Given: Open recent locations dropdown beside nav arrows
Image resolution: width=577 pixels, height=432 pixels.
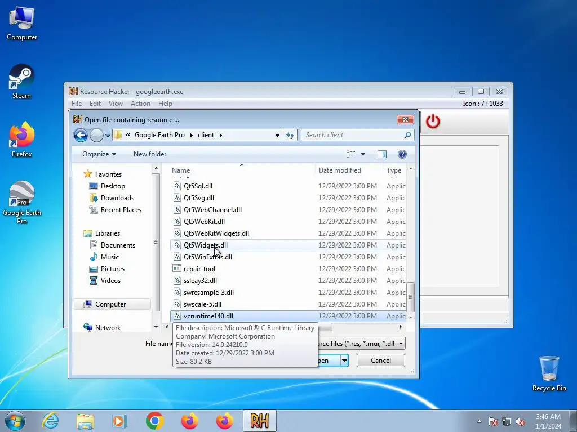Looking at the screenshot, I should [x=108, y=135].
